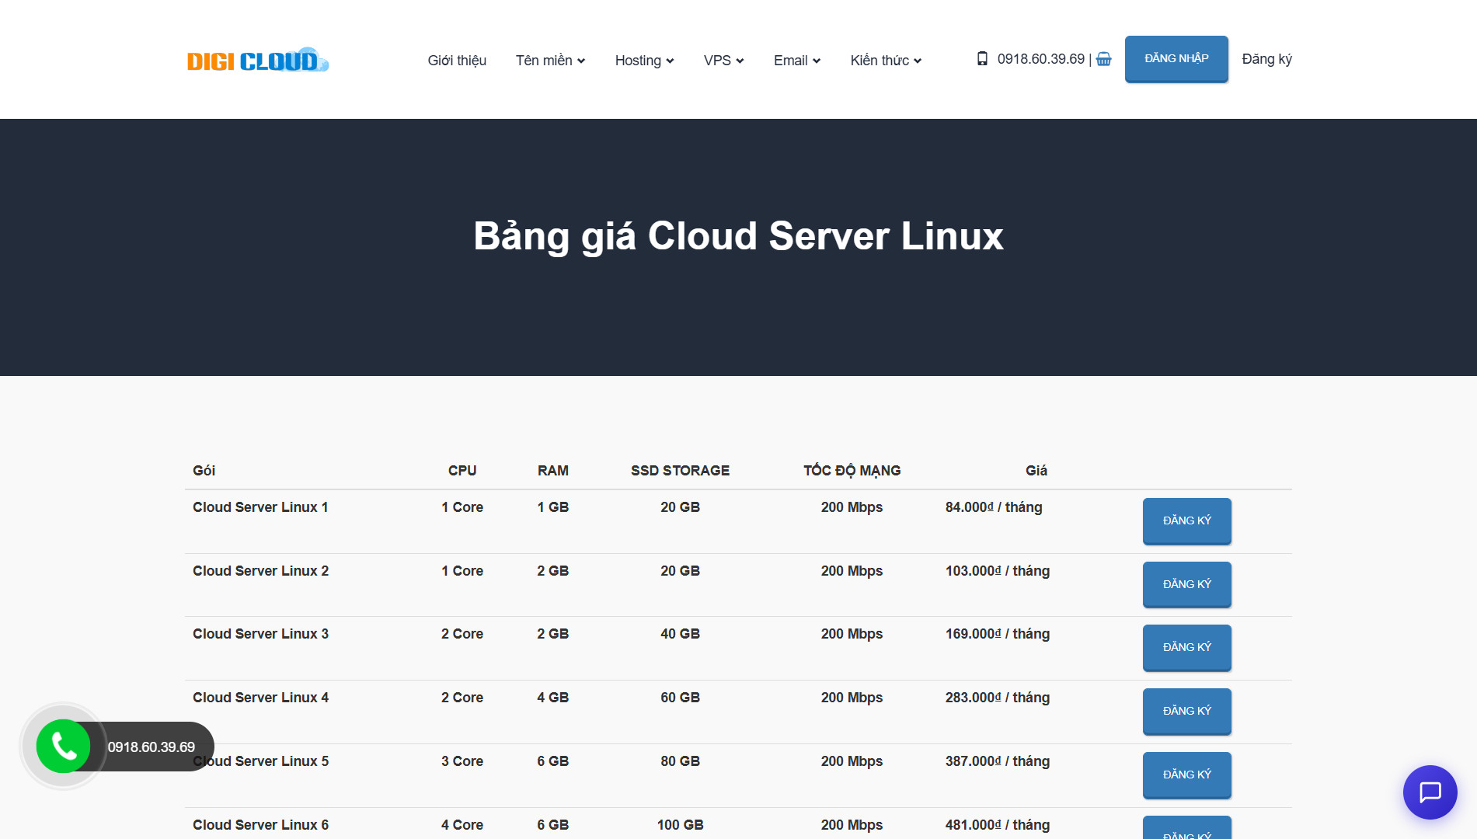
Task: Select the Cloud Server Linux 2 name
Action: pyautogui.click(x=260, y=571)
